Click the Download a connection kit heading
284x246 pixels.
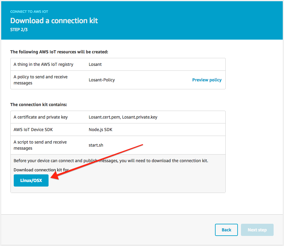click(x=54, y=21)
